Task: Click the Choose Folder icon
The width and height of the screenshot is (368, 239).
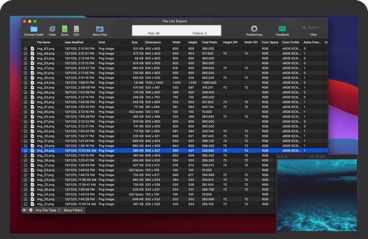Action: pos(34,29)
